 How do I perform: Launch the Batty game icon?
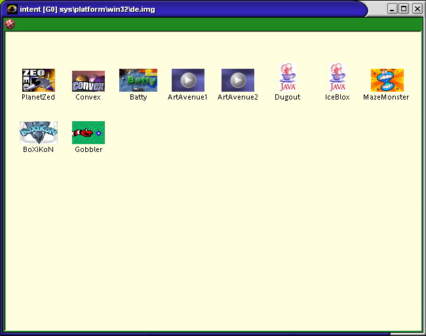(138, 80)
